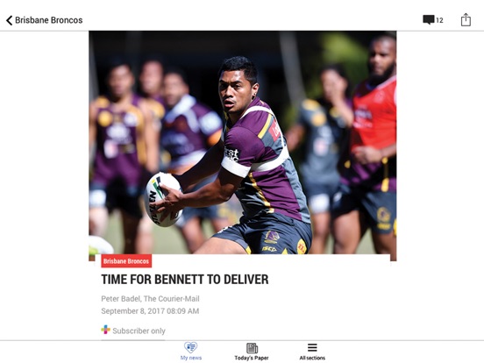Open the comments speech bubble icon
Viewport: 484px width, 363px height.
coord(429,20)
